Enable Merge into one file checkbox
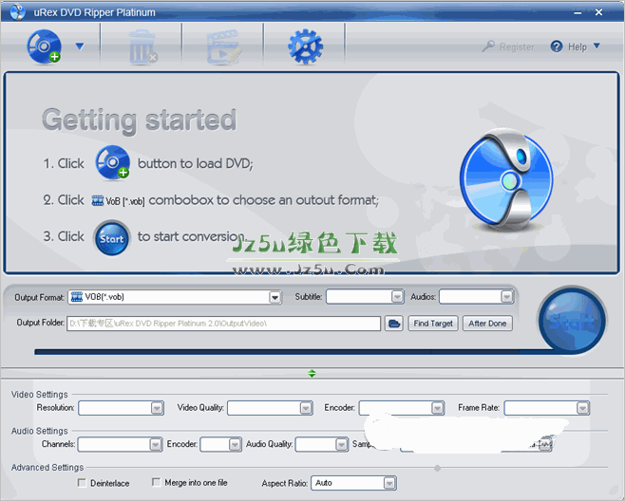The height and width of the screenshot is (501, 625). click(156, 482)
